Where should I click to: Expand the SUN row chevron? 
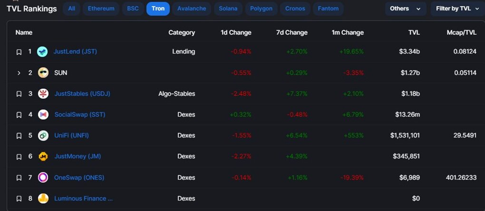[19, 73]
